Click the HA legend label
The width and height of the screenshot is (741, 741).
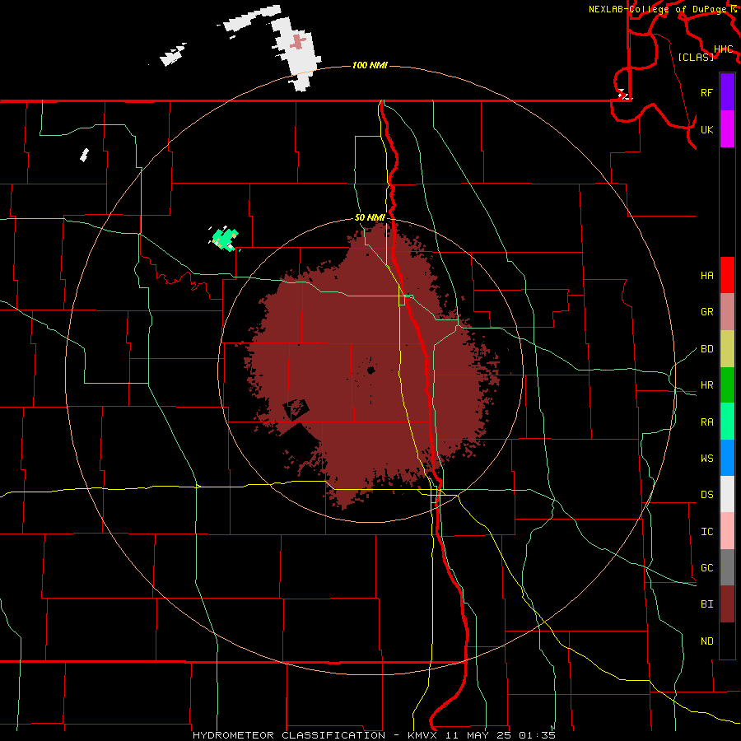[706, 276]
